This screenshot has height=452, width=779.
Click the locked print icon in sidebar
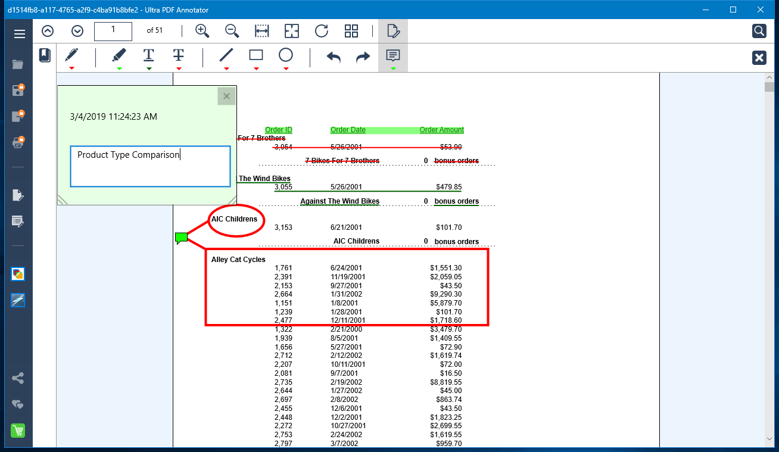click(18, 142)
